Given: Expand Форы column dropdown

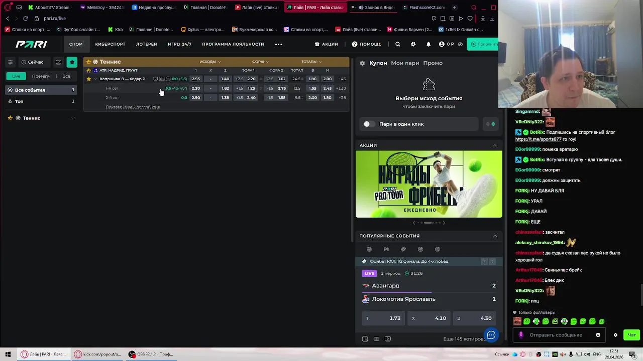Looking at the screenshot, I should coord(261,62).
